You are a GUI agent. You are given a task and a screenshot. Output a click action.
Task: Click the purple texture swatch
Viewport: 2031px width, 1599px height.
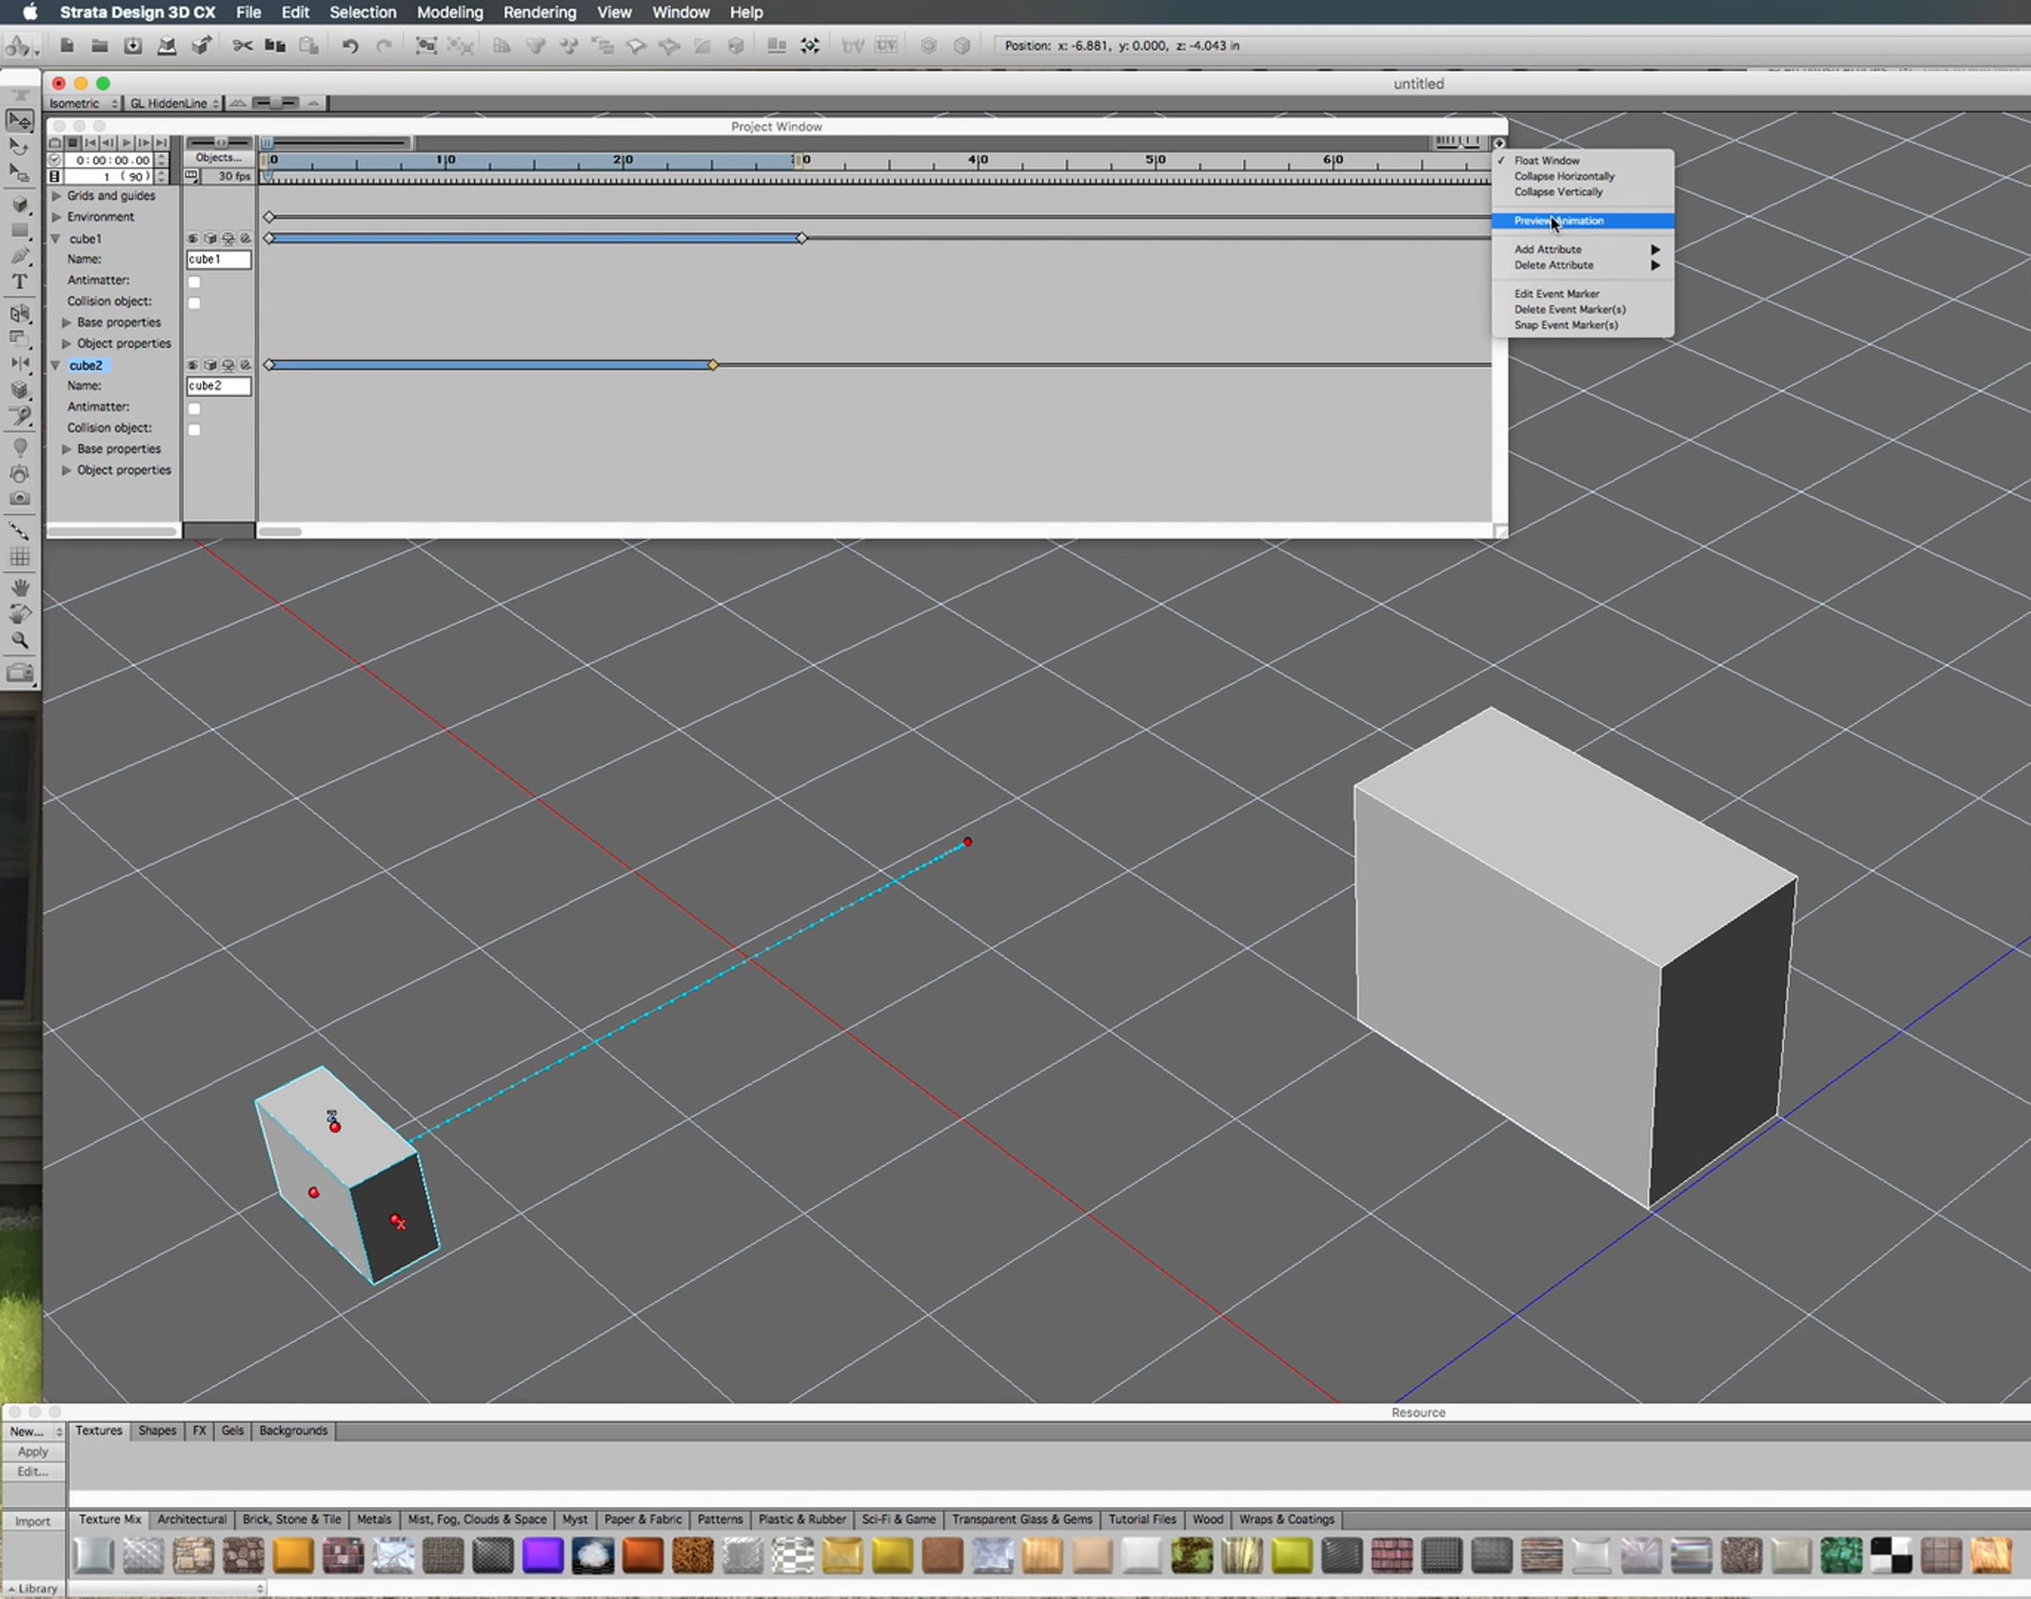tap(542, 1556)
